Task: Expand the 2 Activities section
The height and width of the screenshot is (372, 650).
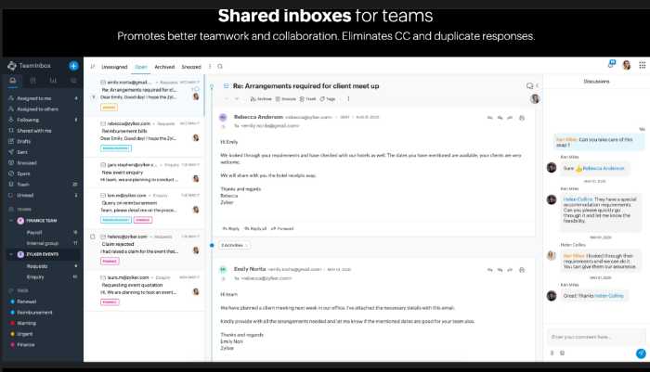Action: (234, 245)
